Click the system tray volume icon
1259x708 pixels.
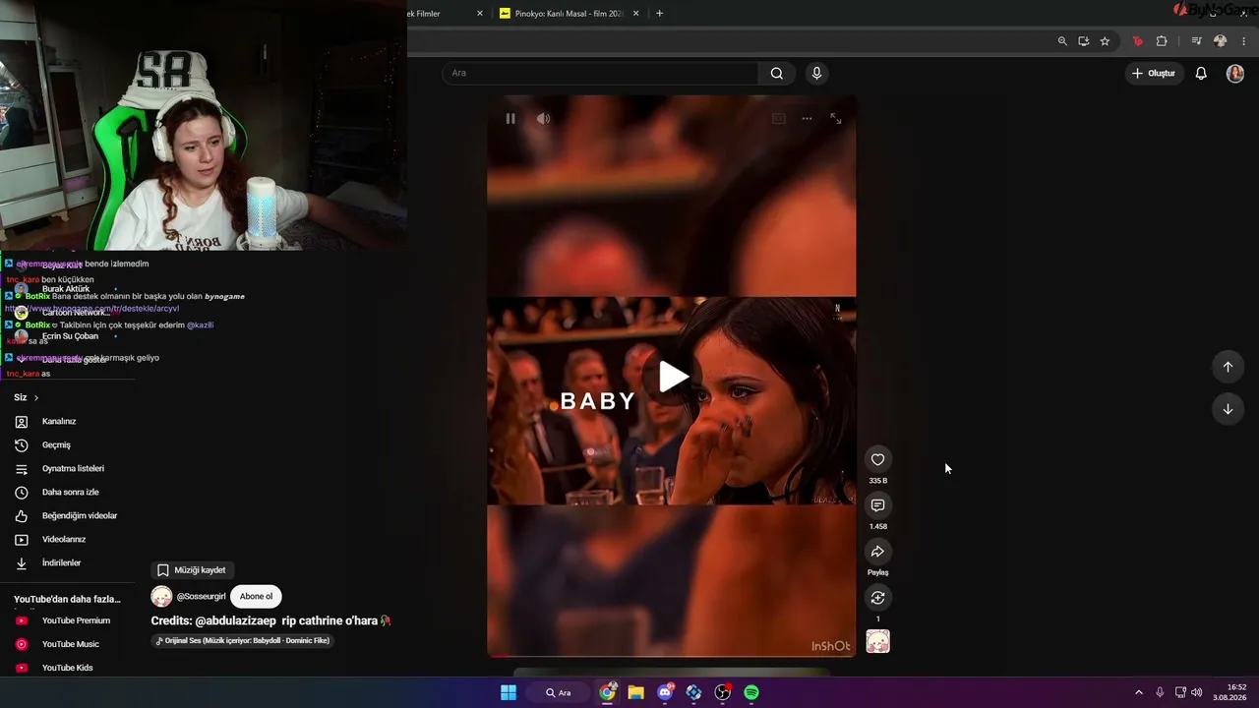(1197, 693)
